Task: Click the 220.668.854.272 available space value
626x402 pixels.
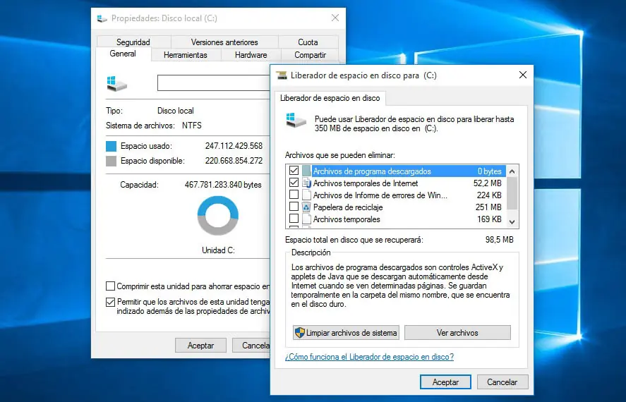Action: coord(234,161)
